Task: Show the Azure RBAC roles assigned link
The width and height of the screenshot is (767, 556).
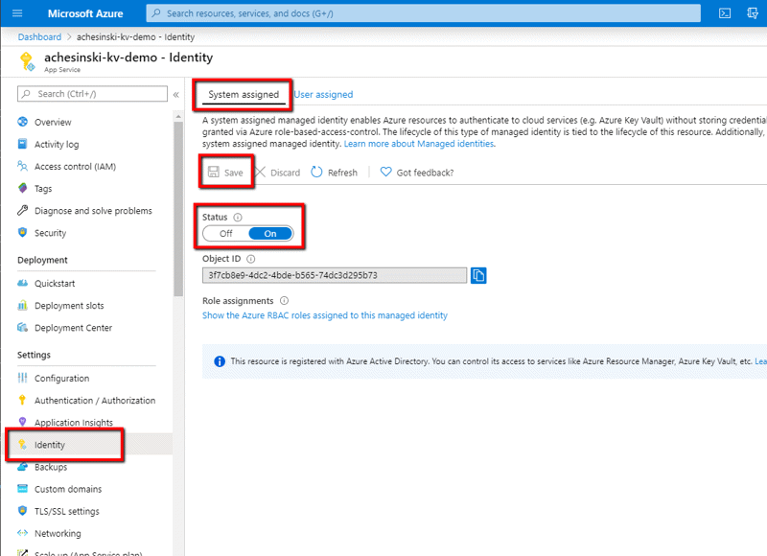Action: (325, 315)
